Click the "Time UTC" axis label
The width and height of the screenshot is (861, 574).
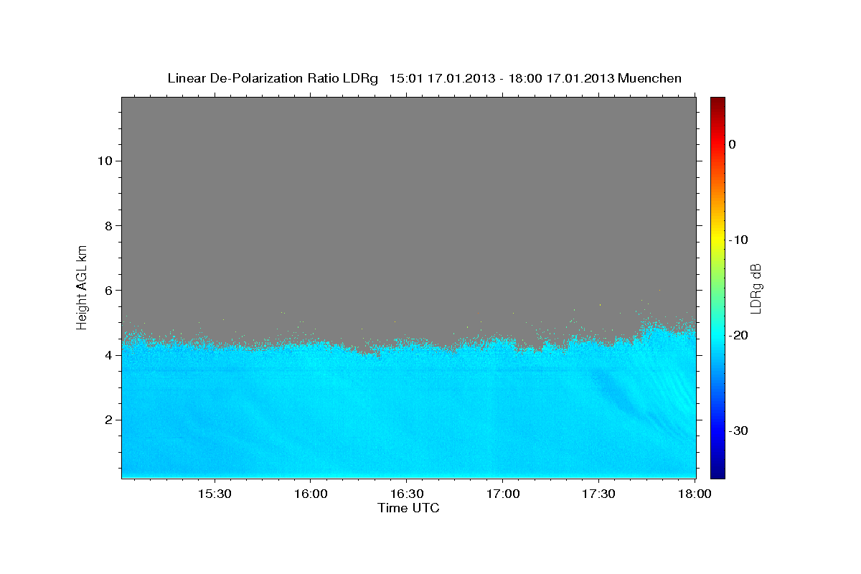[x=408, y=508]
